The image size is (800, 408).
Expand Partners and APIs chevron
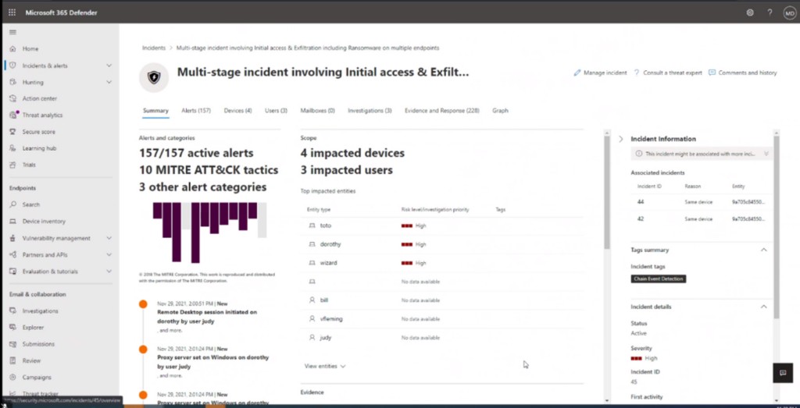click(109, 254)
